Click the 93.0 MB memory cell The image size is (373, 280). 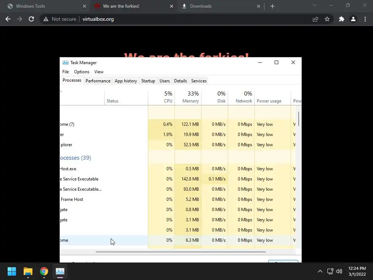pyautogui.click(x=188, y=189)
